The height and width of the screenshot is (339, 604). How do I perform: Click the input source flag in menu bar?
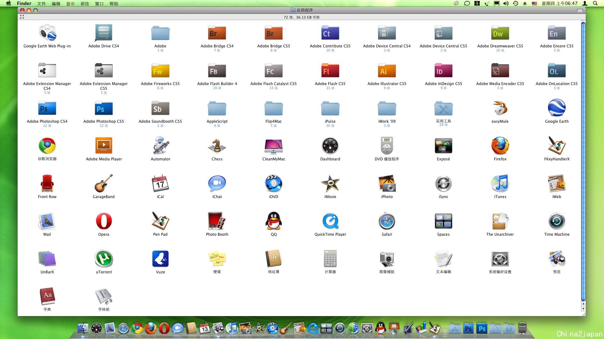click(x=534, y=3)
